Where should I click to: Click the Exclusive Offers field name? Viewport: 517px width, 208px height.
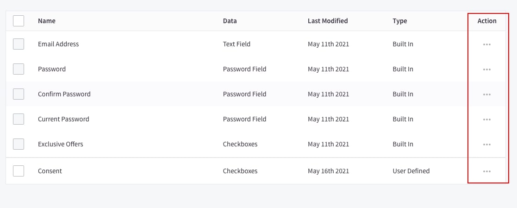coord(61,144)
